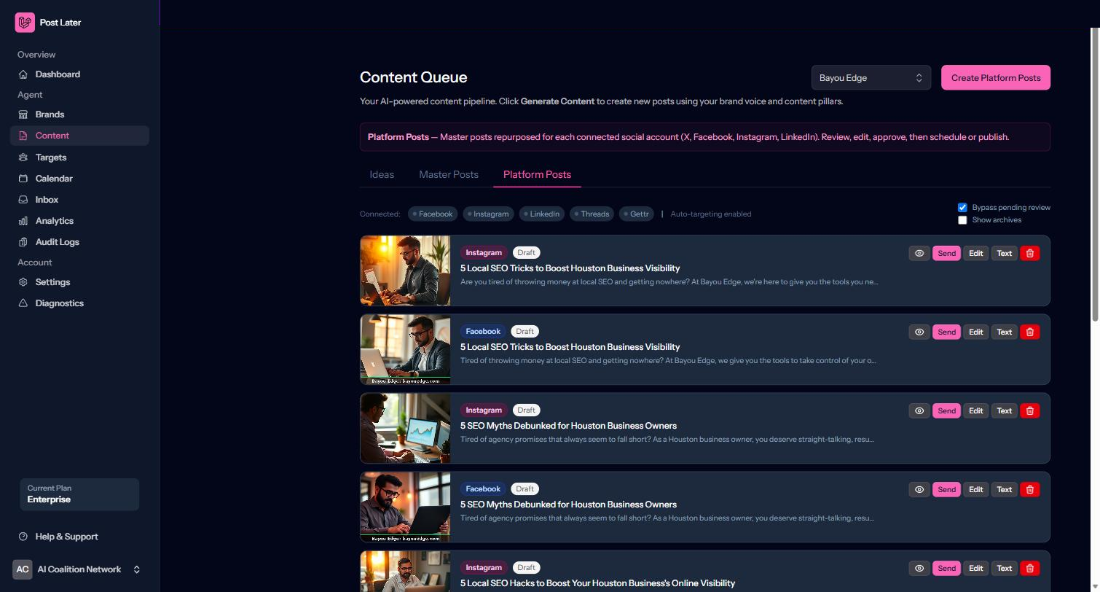The image size is (1100, 592).
Task: Preview the Instagram SEO Myths post
Action: tap(919, 410)
